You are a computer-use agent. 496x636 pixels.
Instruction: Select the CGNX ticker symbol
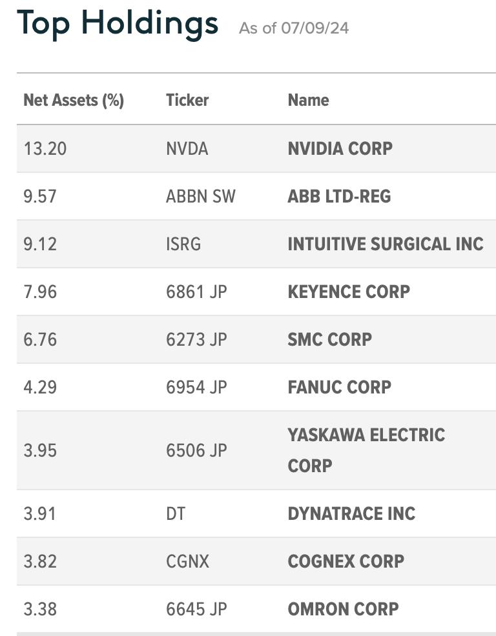[187, 561]
